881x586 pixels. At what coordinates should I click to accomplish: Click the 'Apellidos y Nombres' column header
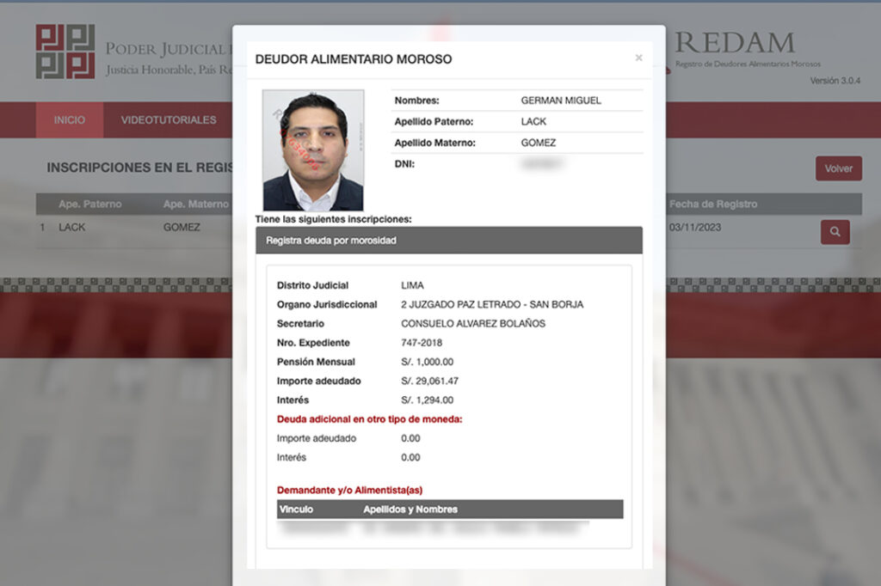tap(410, 510)
